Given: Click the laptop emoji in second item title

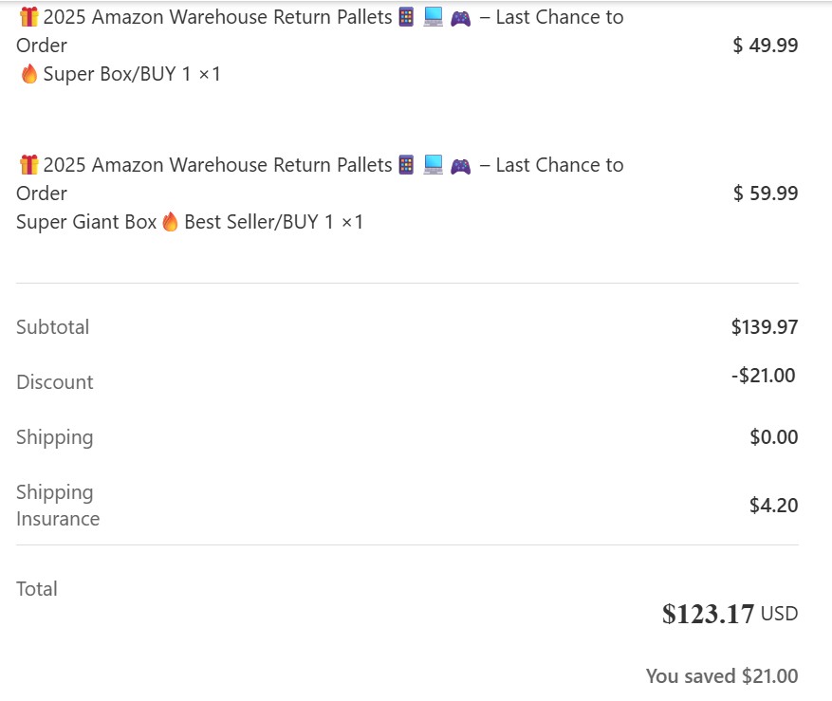Looking at the screenshot, I should [433, 165].
